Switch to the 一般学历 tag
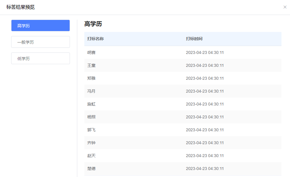 [x=41, y=42]
